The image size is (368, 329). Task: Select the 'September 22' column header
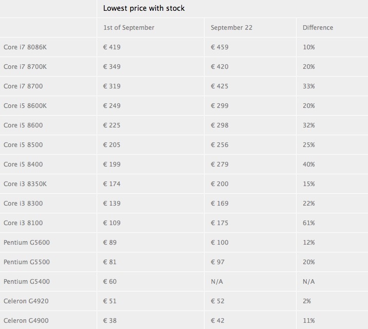tap(231, 28)
